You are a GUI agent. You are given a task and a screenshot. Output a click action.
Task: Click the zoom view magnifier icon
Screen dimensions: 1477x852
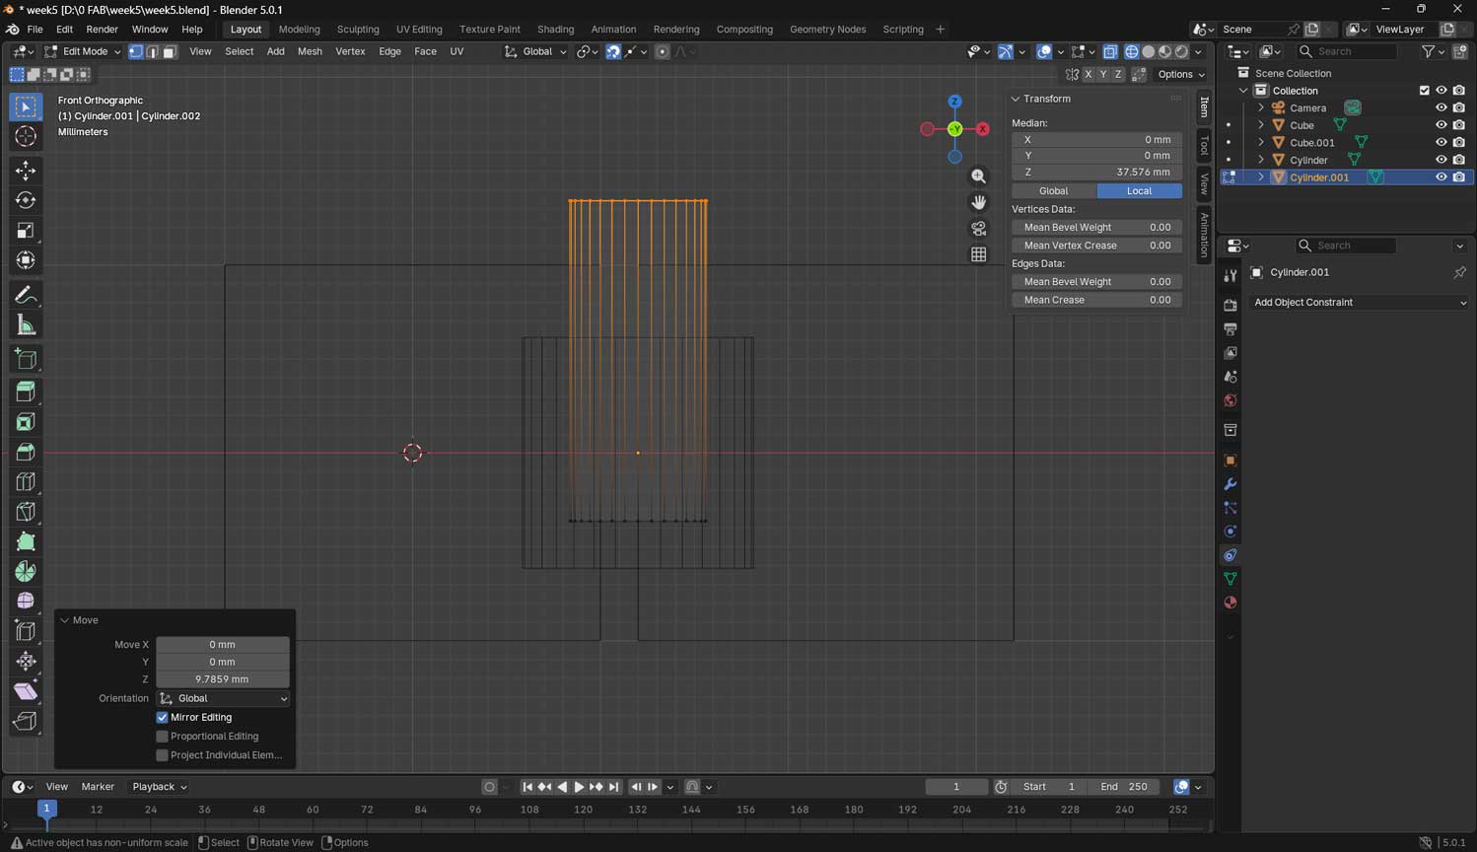pos(978,177)
